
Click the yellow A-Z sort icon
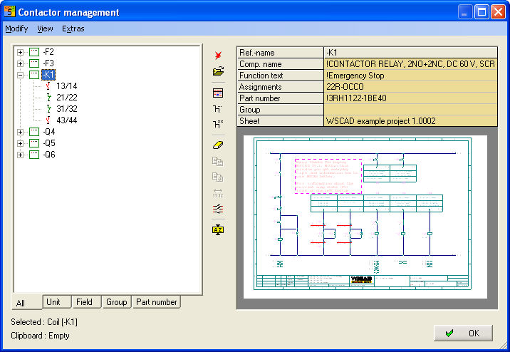pos(218,229)
